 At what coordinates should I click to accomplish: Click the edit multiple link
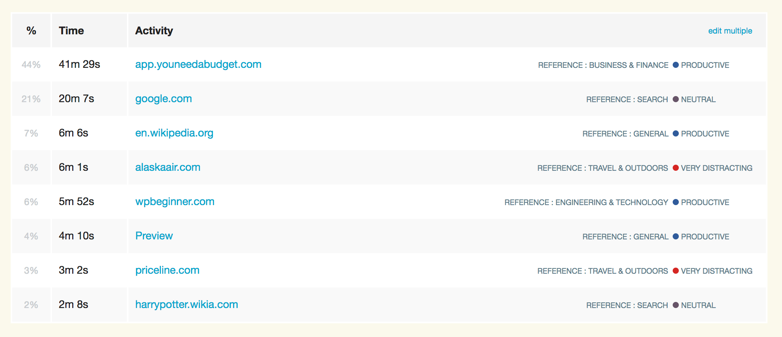tap(730, 31)
